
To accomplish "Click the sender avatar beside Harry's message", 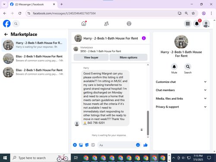I will click(x=77, y=124).
